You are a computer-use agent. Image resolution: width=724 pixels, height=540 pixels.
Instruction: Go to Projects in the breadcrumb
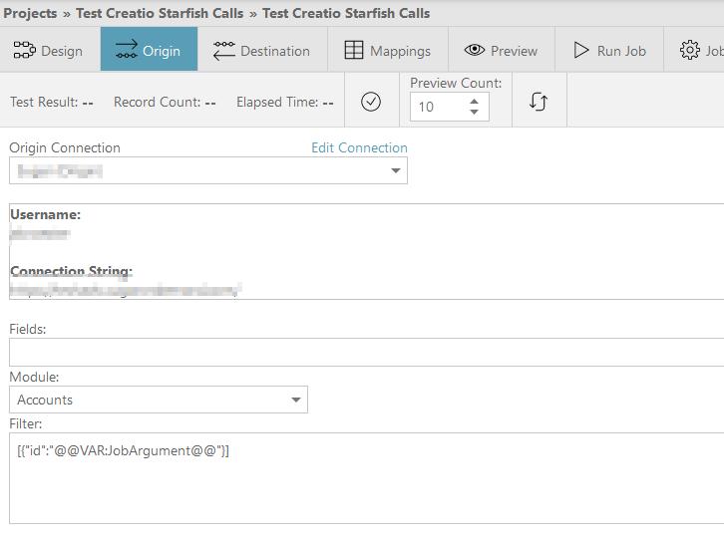coord(30,13)
